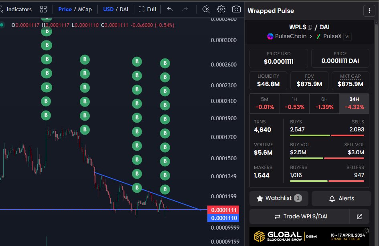Click the SELLERS 947 value
The height and width of the screenshot is (246, 379).
coord(359,175)
